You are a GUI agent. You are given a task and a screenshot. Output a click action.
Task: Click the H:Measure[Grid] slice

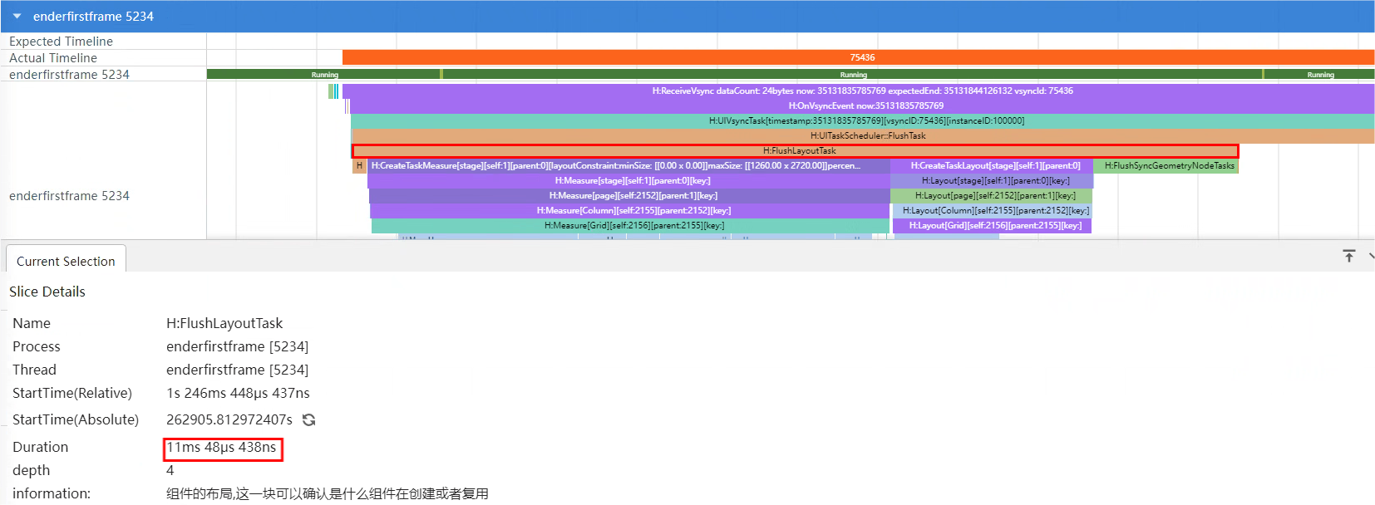tap(633, 226)
